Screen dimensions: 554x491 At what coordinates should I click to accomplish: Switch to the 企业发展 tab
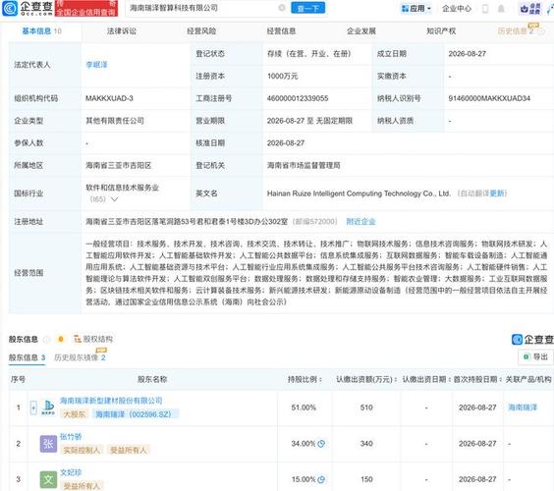click(x=361, y=31)
